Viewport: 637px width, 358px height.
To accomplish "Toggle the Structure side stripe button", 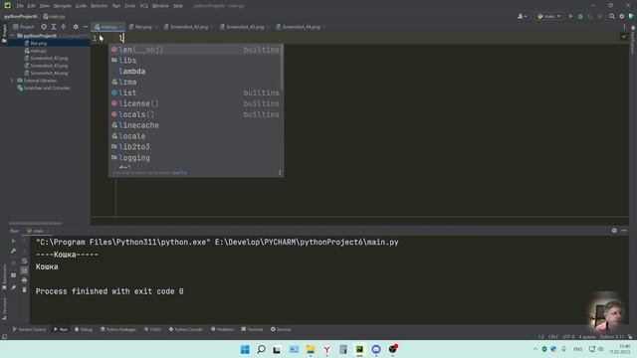I will [4, 308].
